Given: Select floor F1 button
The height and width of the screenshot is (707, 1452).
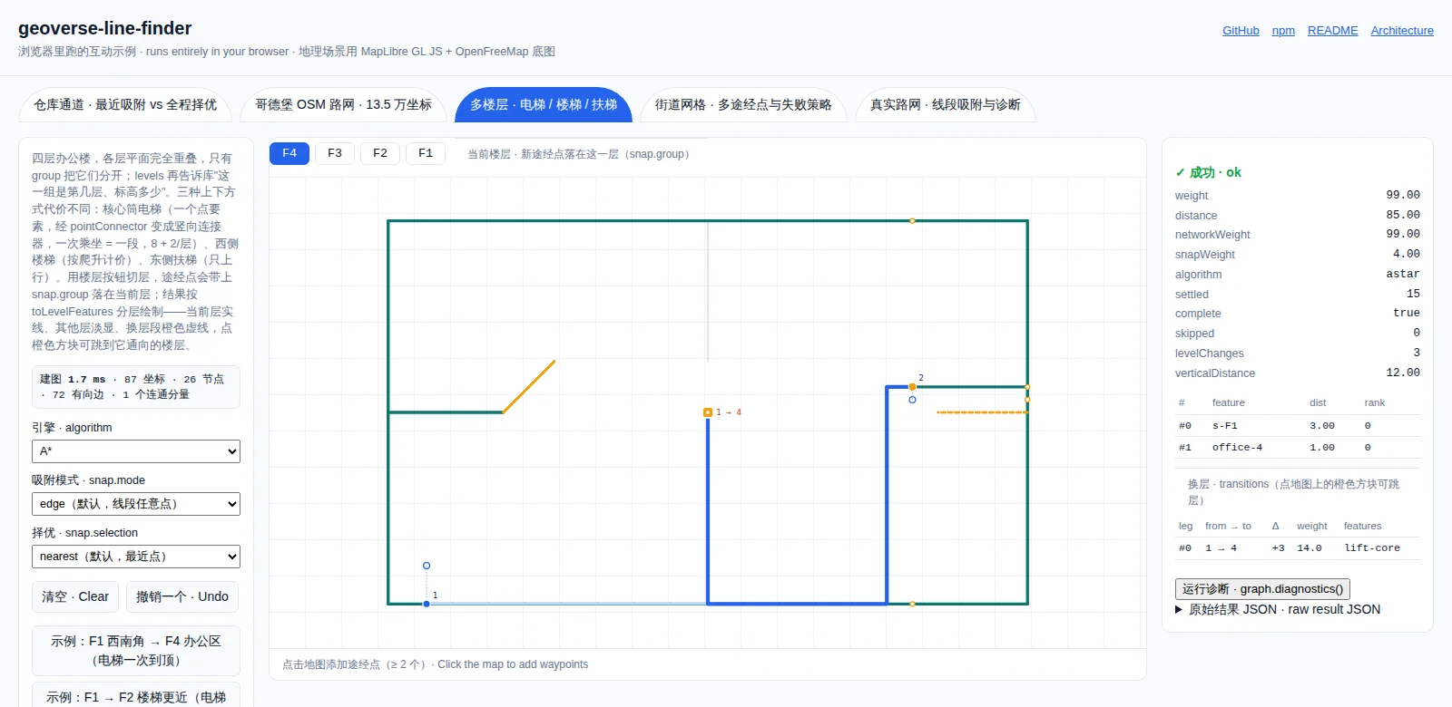Looking at the screenshot, I should click(426, 153).
